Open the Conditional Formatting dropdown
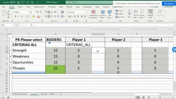This screenshot has width=176, height=99. tap(94, 14)
